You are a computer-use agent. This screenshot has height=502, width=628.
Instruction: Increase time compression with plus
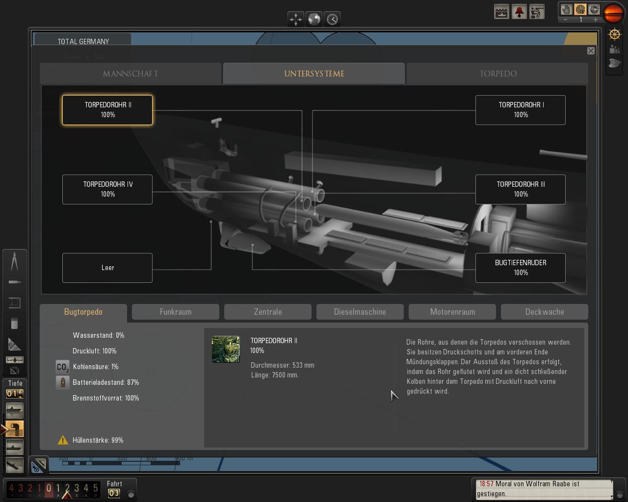point(596,20)
